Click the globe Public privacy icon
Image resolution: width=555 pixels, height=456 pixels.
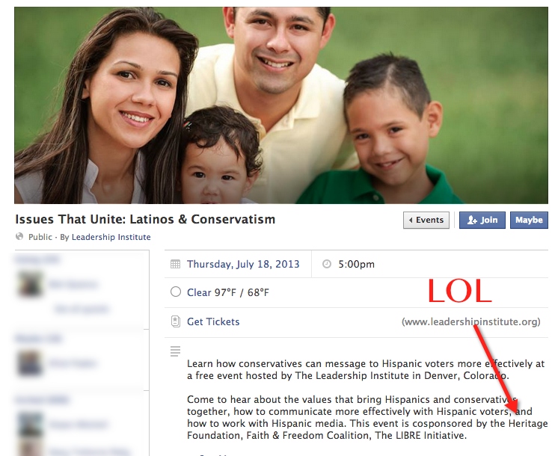coord(19,237)
